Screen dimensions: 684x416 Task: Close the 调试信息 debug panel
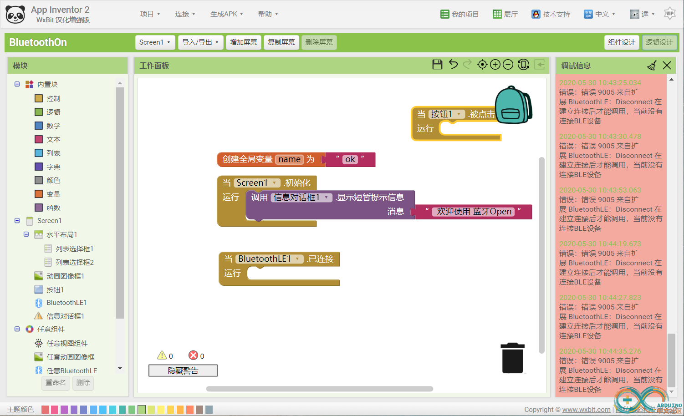[667, 66]
